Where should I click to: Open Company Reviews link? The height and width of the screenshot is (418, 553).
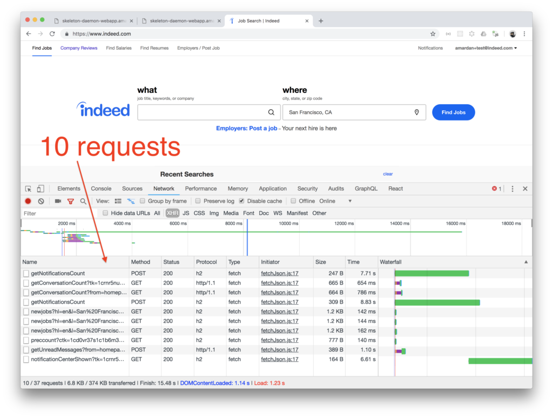[x=79, y=48]
